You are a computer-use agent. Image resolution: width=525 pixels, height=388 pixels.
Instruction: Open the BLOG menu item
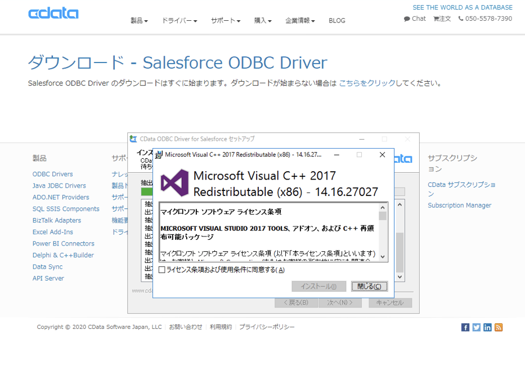pyautogui.click(x=337, y=20)
